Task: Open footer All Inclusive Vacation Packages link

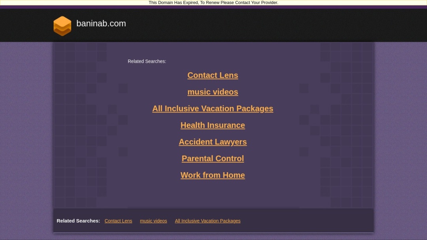Action: (208, 221)
